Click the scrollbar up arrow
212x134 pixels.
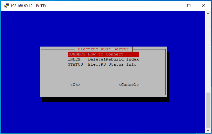(x=208, y=14)
